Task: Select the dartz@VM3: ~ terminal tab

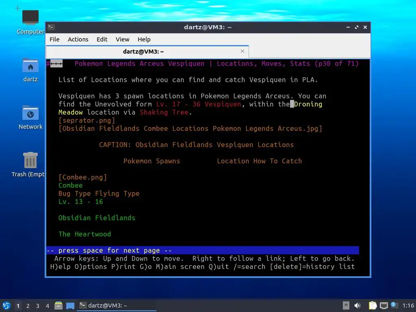Action: [147, 52]
